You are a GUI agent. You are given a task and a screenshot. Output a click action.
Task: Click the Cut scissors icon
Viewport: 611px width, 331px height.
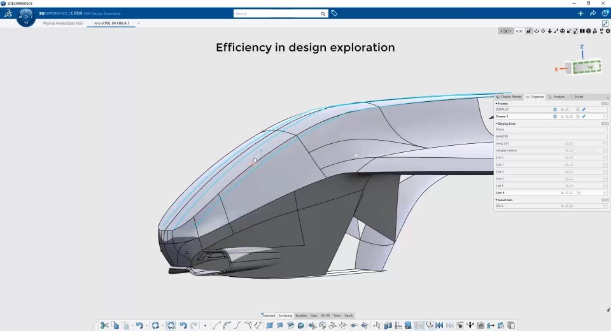click(104, 325)
